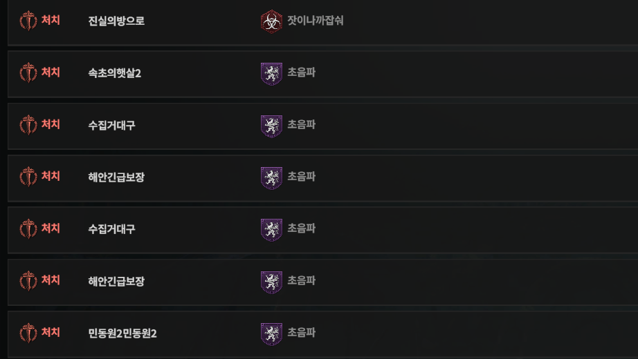The width and height of the screenshot is (638, 359).
Task: Select the purple lion emblem in 속초의햇살2 row
Action: click(x=271, y=74)
